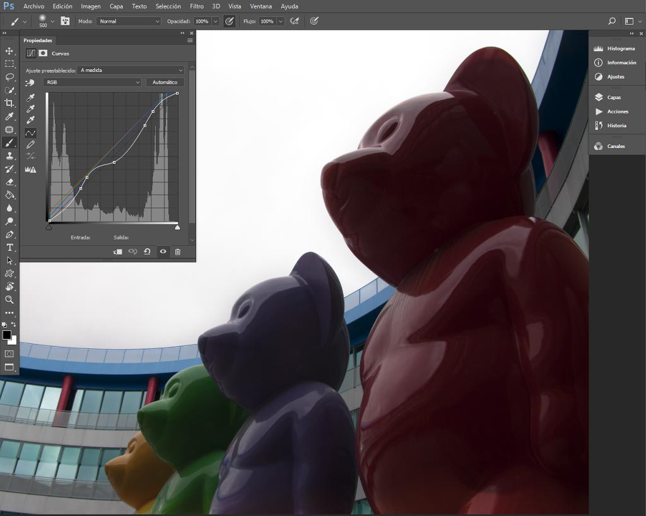Image resolution: width=646 pixels, height=516 pixels.
Task: Select the Move tool
Action: point(9,51)
